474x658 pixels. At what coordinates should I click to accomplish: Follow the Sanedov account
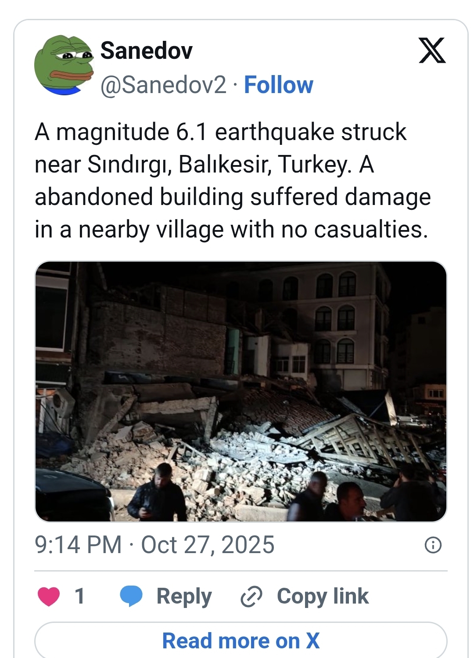point(278,85)
